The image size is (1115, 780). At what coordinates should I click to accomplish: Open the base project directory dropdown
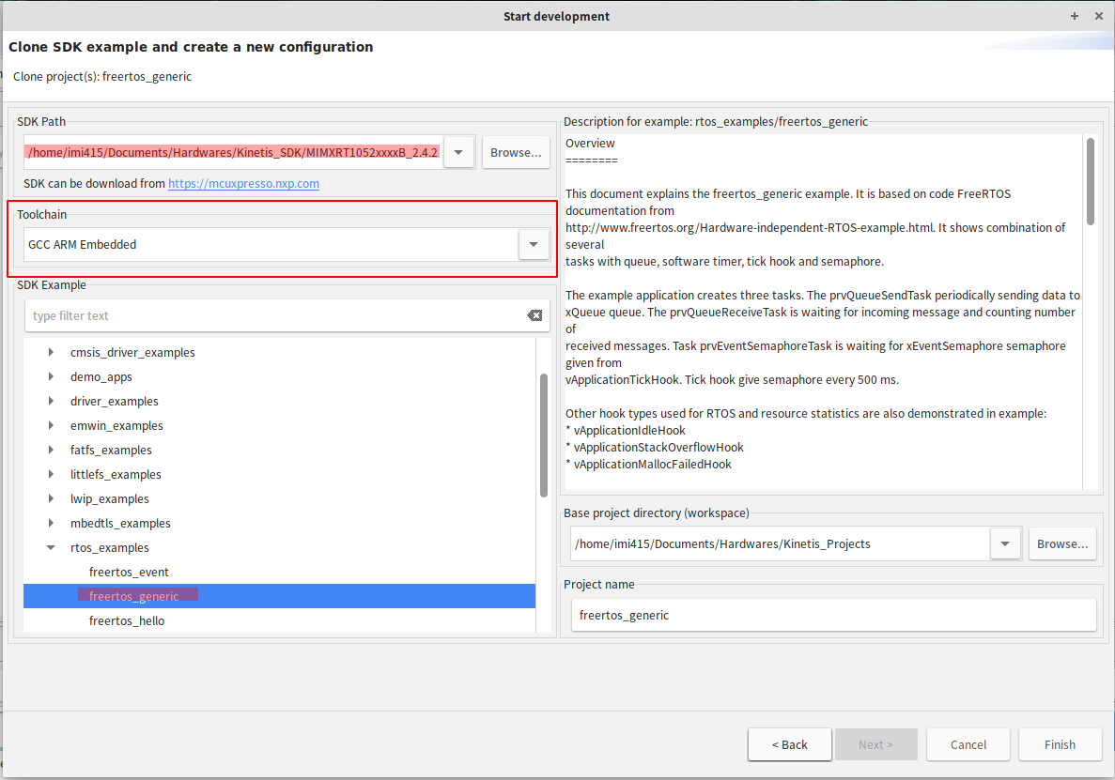coord(1005,543)
